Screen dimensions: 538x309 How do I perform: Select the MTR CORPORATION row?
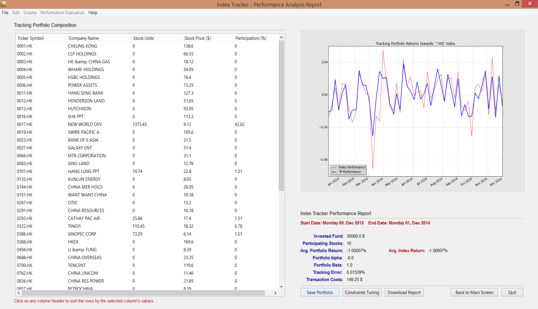pyautogui.click(x=147, y=156)
